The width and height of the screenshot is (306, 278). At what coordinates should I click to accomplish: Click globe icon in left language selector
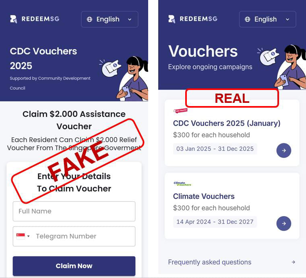[x=89, y=19]
